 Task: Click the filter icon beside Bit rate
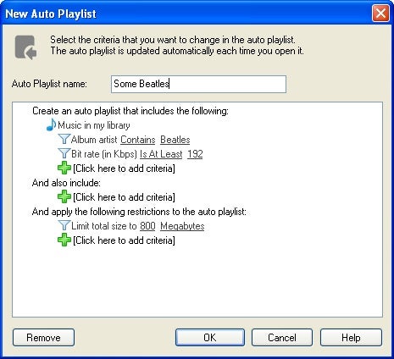click(x=64, y=153)
